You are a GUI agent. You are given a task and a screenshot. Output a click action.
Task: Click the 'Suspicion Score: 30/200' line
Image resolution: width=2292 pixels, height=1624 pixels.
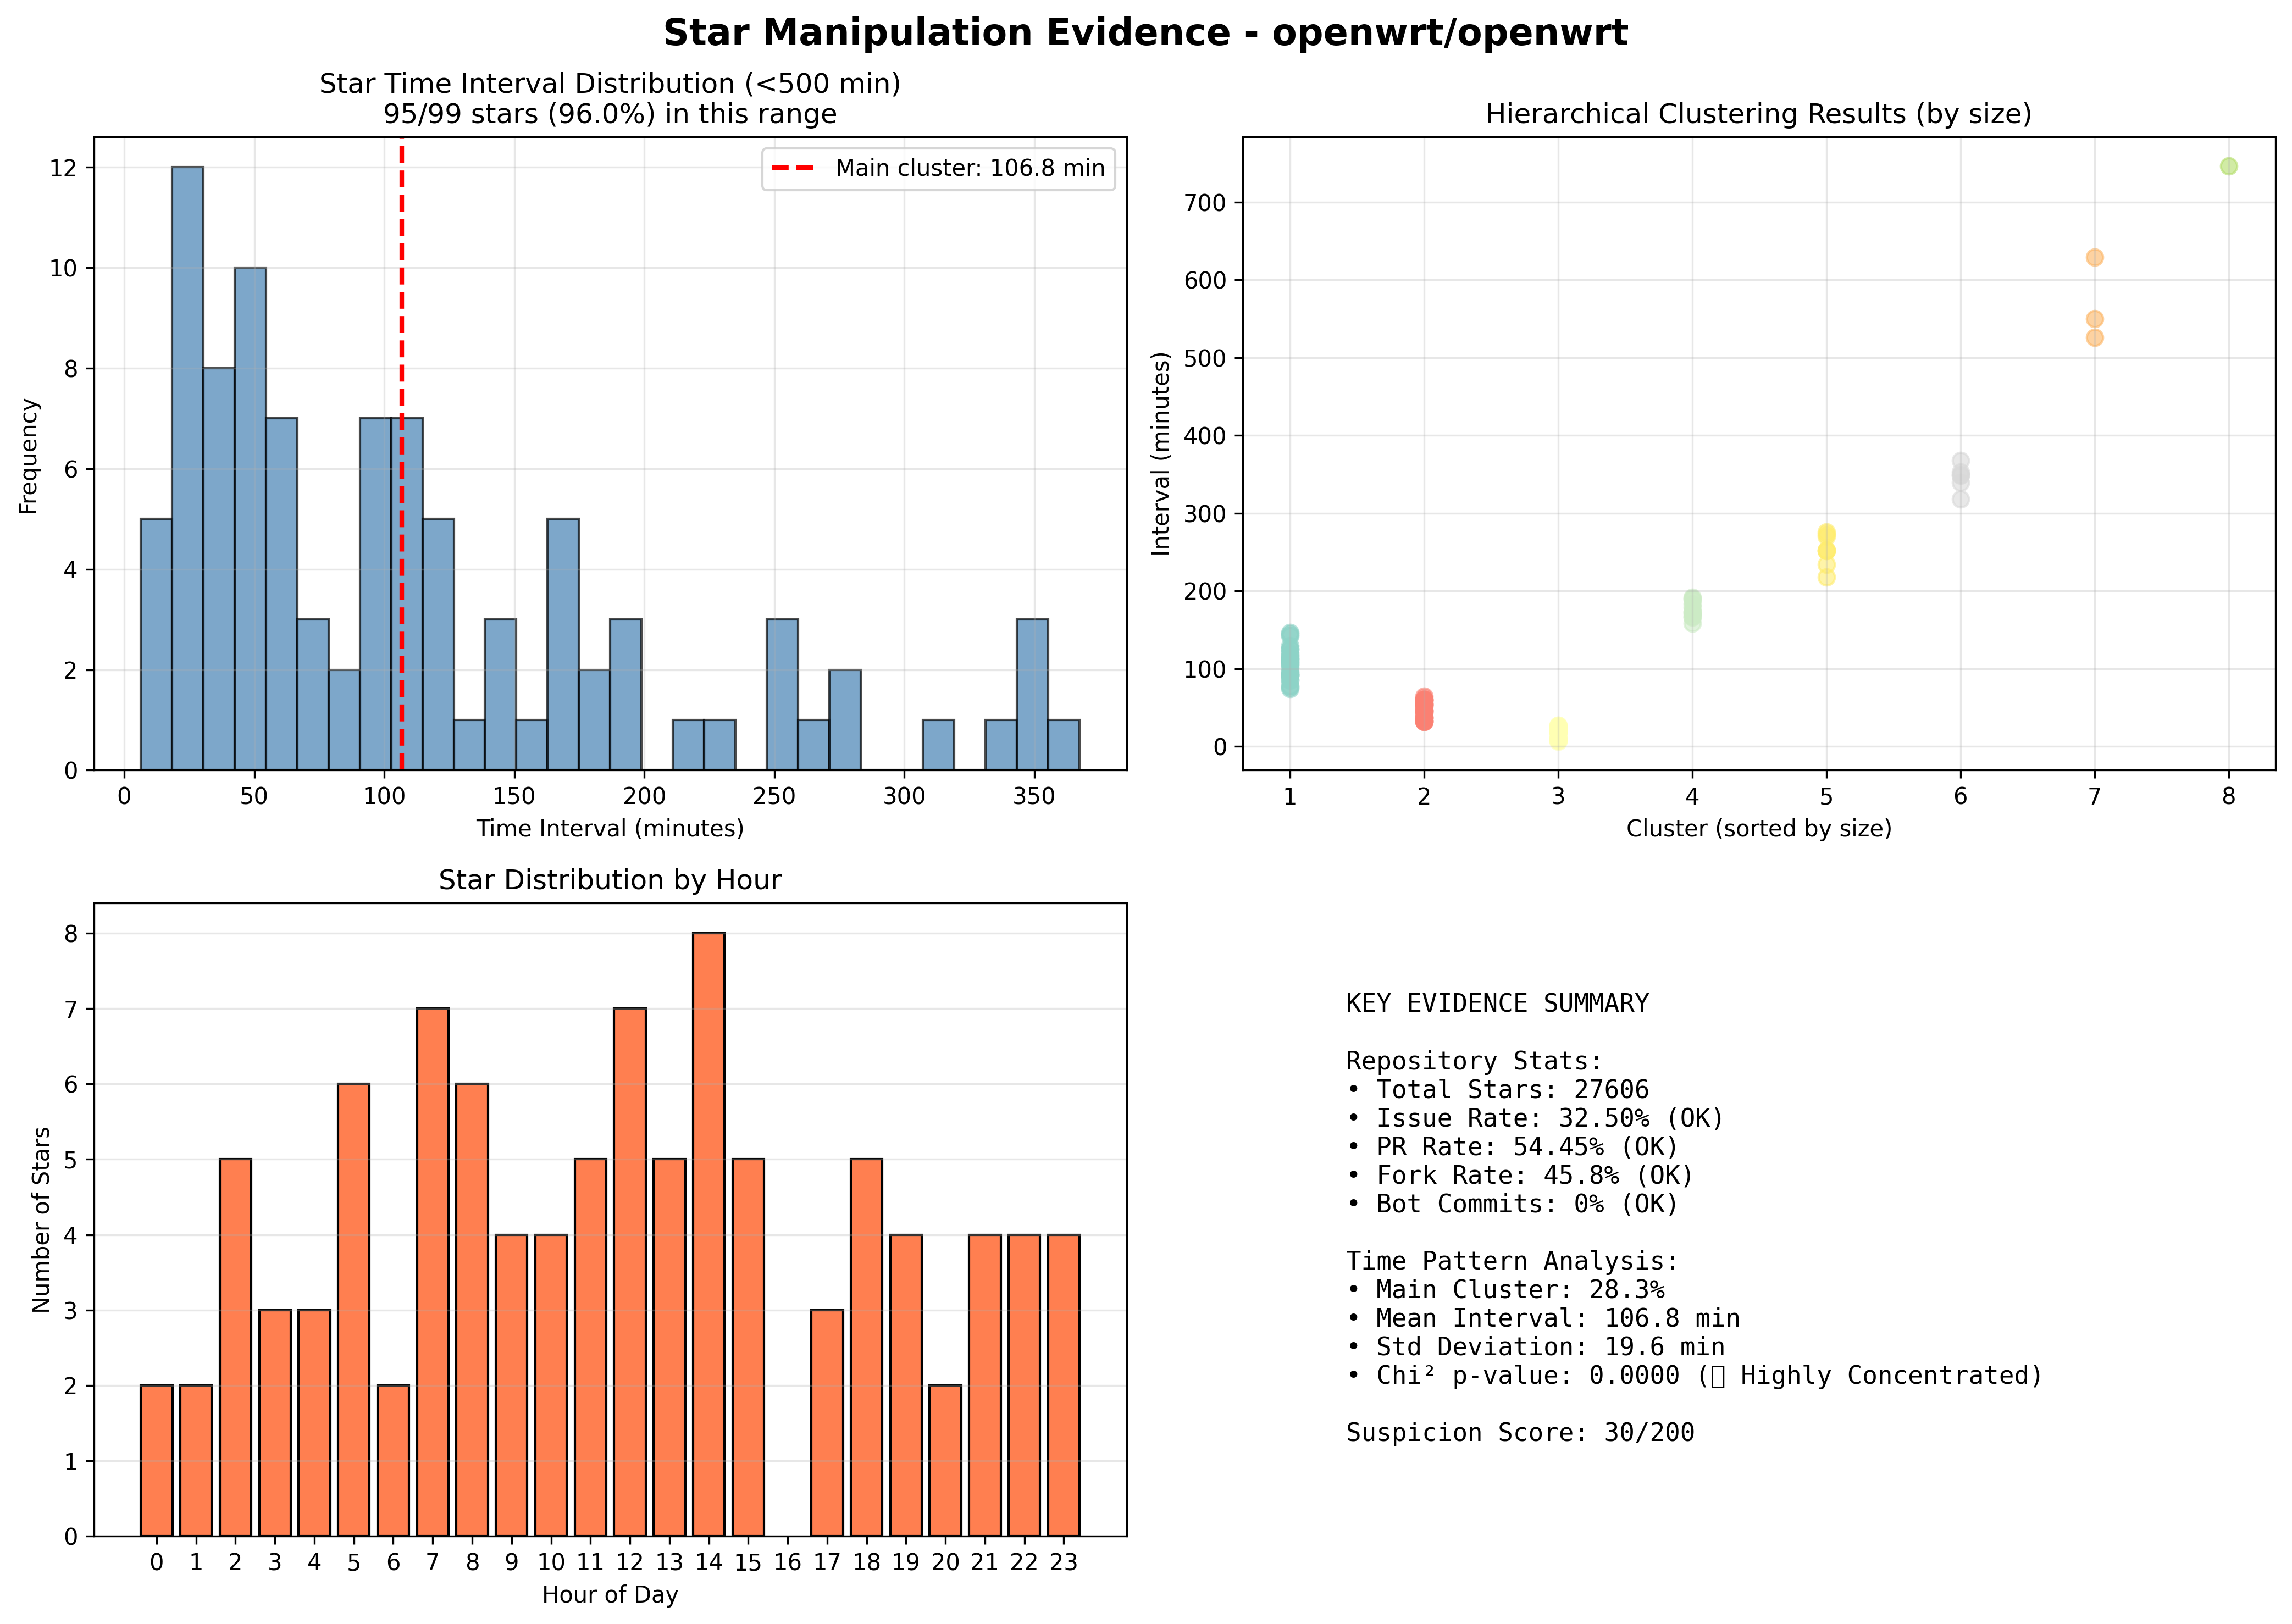coord(1520,1433)
